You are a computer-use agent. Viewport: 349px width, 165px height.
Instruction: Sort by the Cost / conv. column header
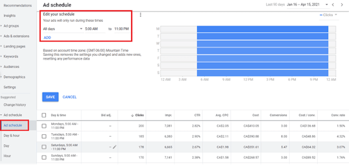click(307, 115)
